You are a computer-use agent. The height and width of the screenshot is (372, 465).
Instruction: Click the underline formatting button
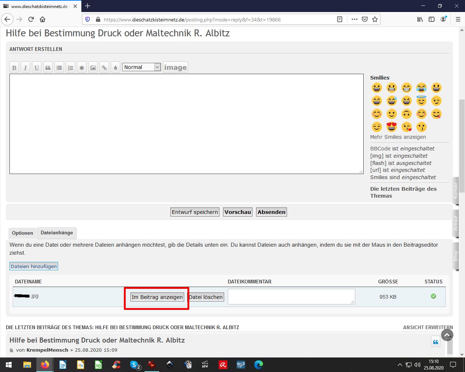[x=37, y=68]
